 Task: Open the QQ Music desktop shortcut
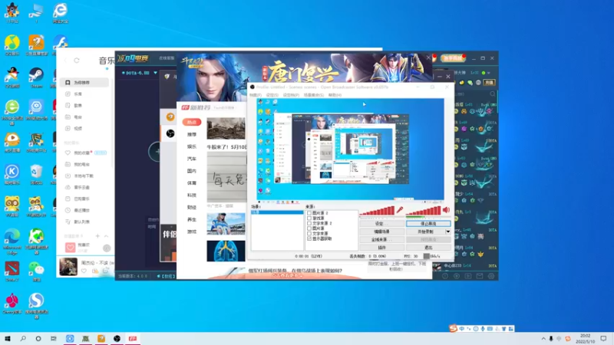[12, 45]
